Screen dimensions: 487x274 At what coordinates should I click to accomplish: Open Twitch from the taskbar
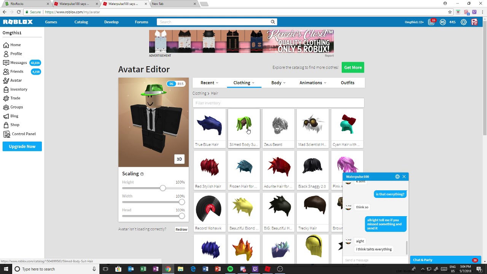[x=255, y=269]
